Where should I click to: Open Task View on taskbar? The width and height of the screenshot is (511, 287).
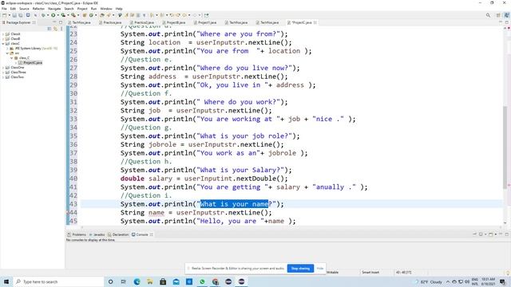point(124,281)
